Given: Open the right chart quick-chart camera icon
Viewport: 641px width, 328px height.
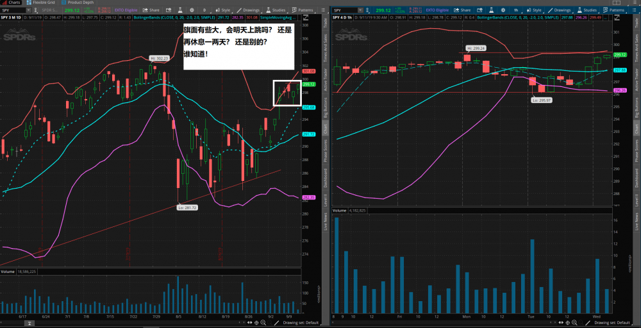Looking at the screenshot, I should coord(480,10).
